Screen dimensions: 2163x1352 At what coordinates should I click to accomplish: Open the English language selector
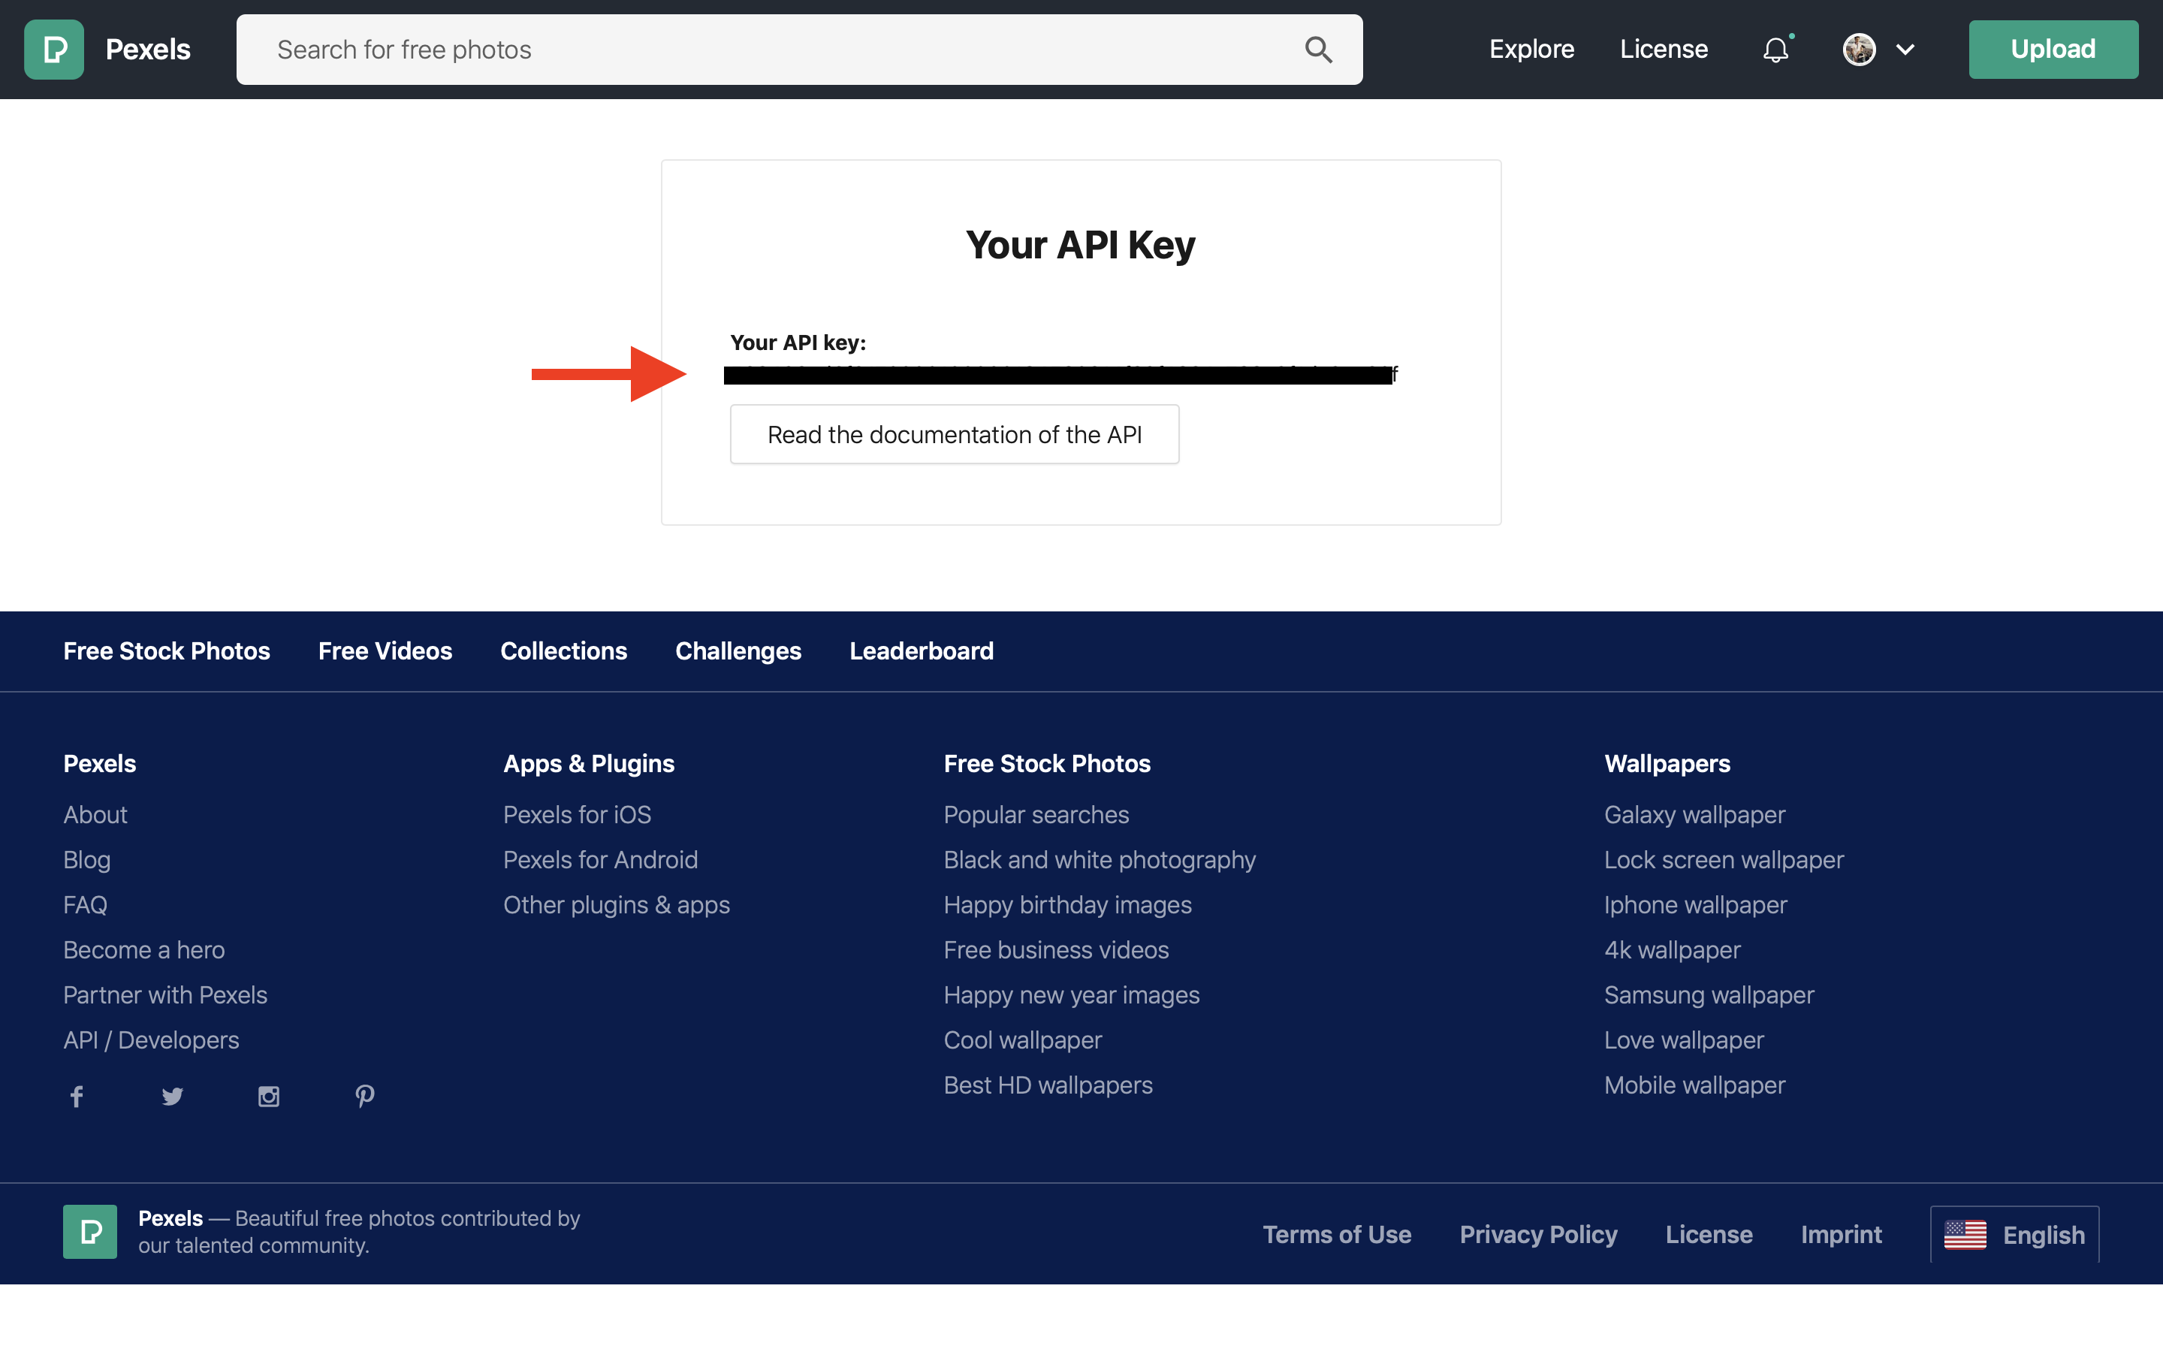tap(2014, 1235)
